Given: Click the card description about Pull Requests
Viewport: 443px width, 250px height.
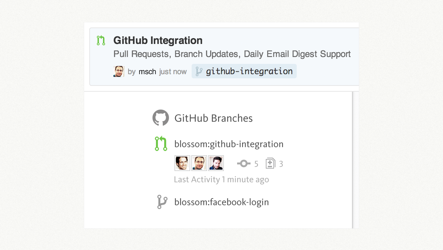Looking at the screenshot, I should 232,54.
